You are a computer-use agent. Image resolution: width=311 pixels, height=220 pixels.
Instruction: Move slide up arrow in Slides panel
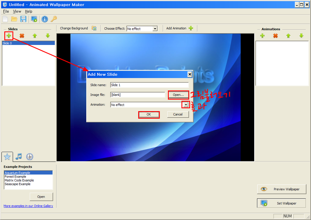click(x=35, y=36)
